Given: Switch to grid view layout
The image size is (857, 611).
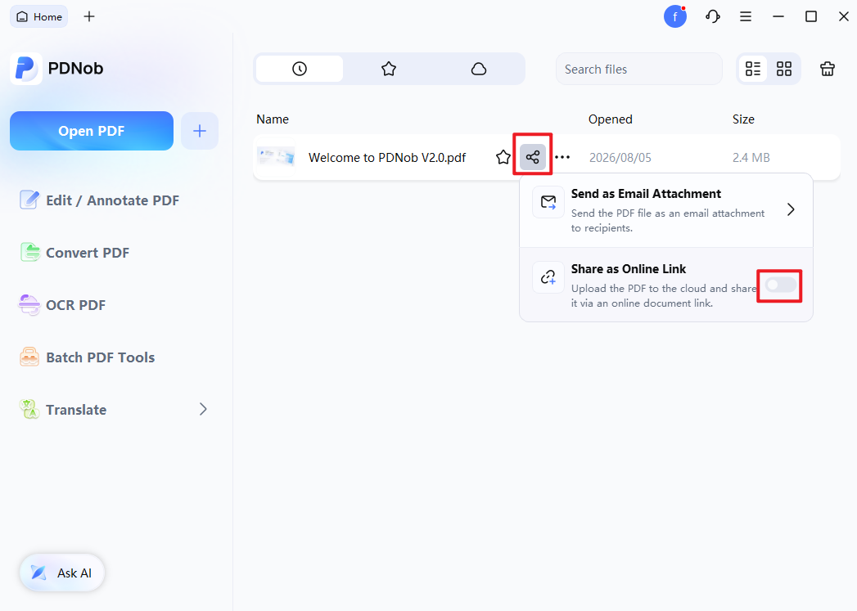Looking at the screenshot, I should [x=784, y=69].
